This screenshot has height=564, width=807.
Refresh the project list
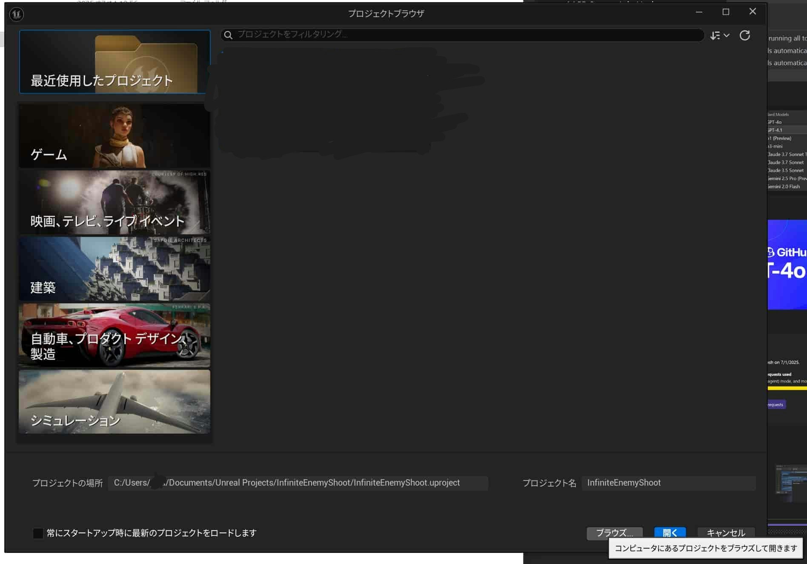[x=744, y=35]
